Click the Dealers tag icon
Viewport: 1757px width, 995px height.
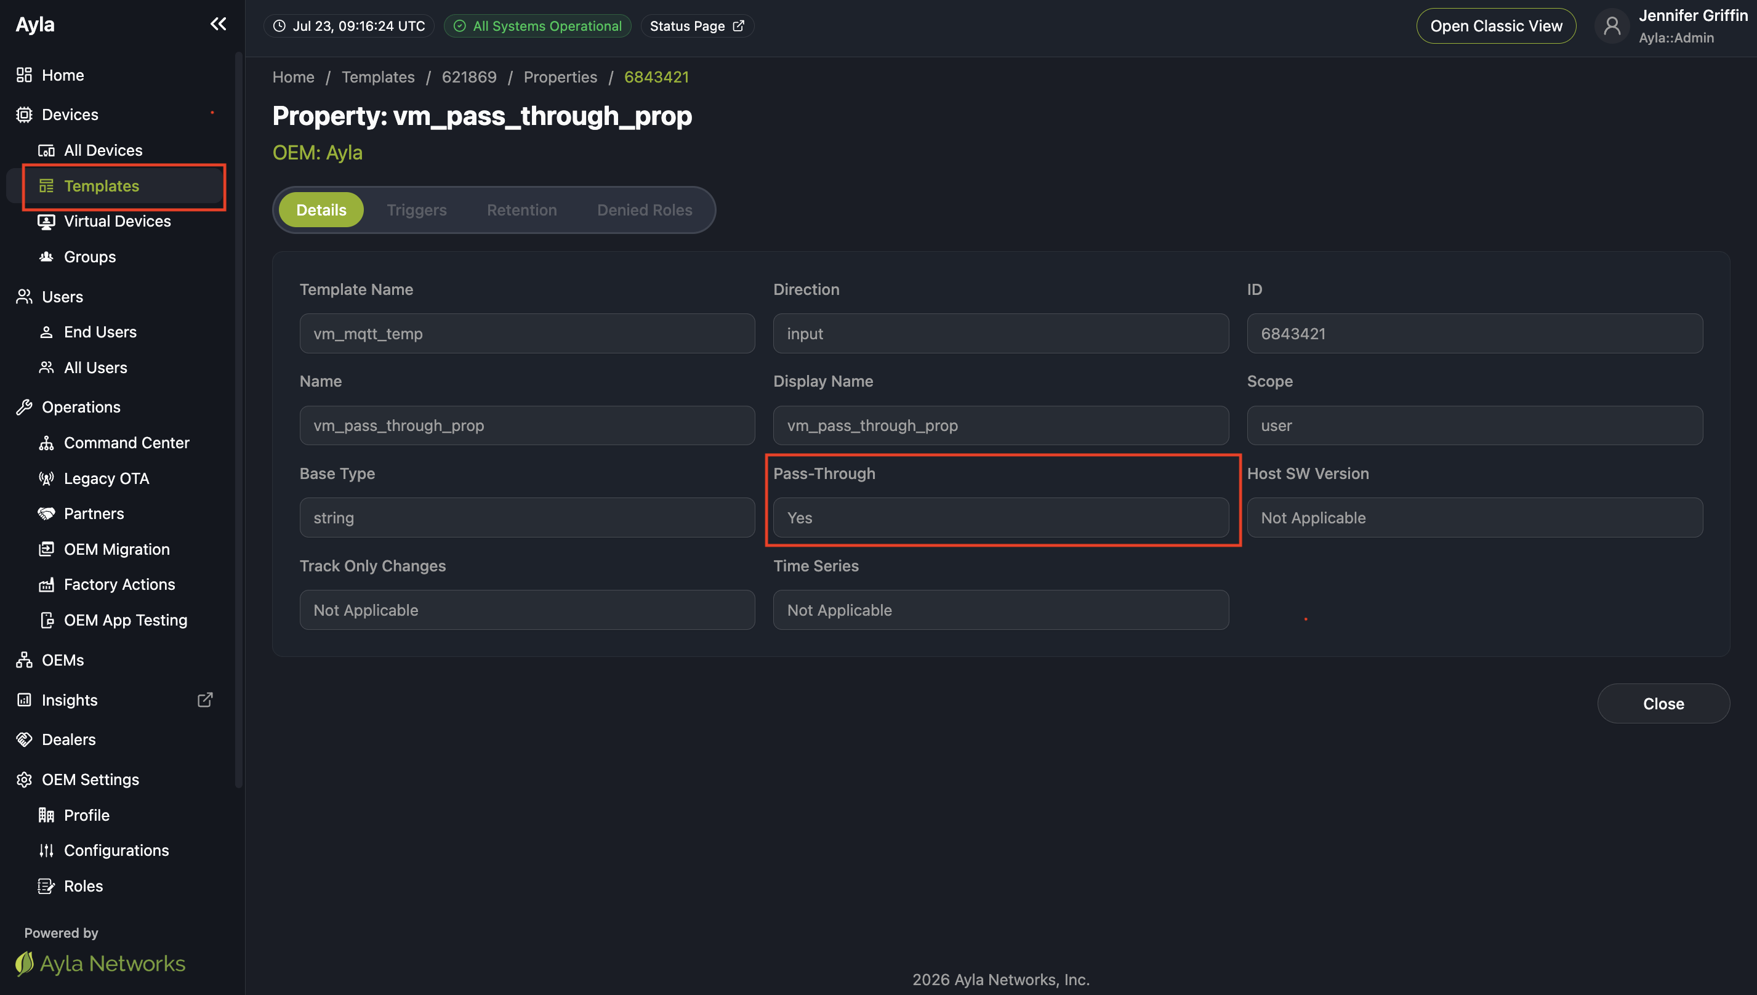pos(24,739)
